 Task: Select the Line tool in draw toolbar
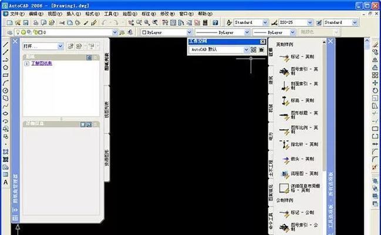pyautogui.click(x=6, y=45)
